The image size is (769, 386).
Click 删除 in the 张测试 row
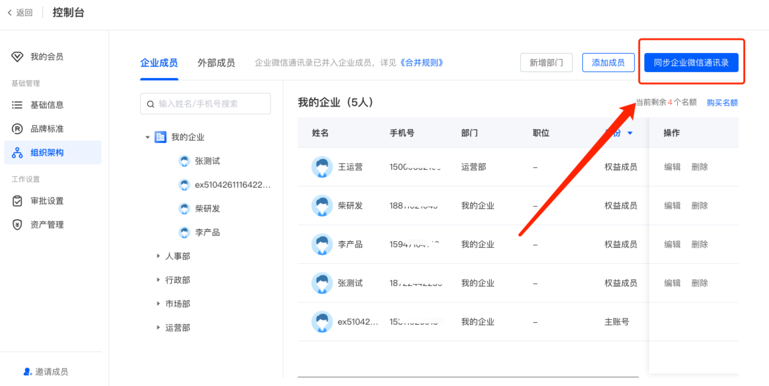tap(699, 283)
